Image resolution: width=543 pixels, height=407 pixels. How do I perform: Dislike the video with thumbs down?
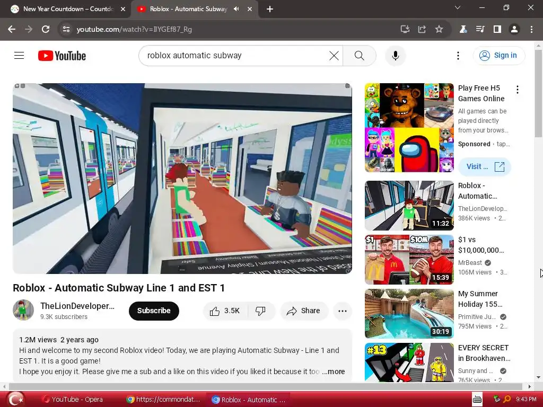point(261,311)
